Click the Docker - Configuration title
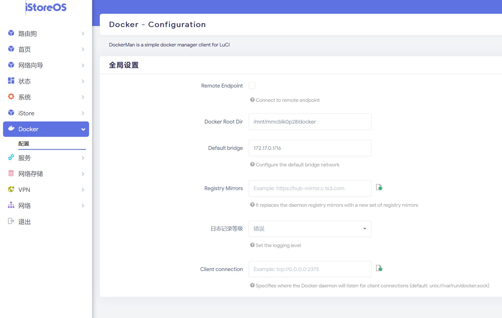Image resolution: width=502 pixels, height=318 pixels. [x=157, y=24]
